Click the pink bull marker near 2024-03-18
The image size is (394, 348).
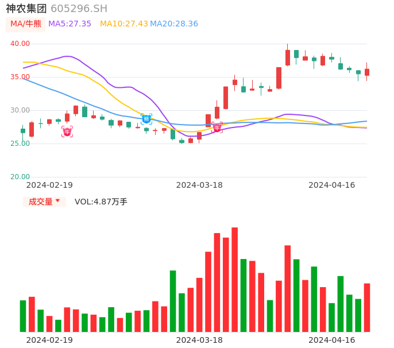pos(217,127)
